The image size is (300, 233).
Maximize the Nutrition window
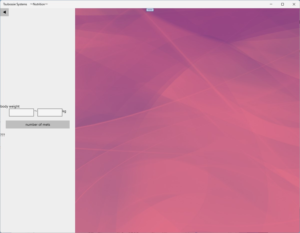coord(283,4)
